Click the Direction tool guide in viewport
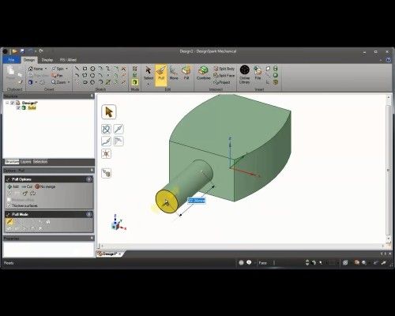Viewport: 395px width, 316px height. [x=118, y=129]
